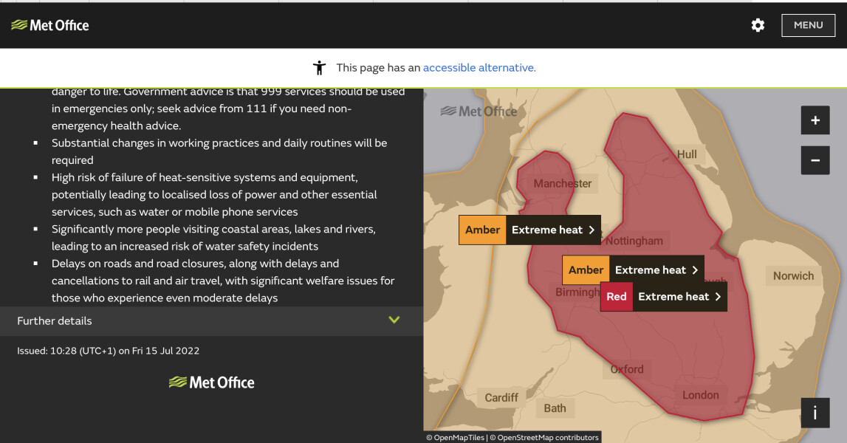Click the Met Office logo in the header

(x=50, y=25)
